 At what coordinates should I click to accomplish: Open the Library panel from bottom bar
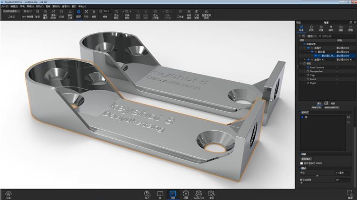click(159, 194)
